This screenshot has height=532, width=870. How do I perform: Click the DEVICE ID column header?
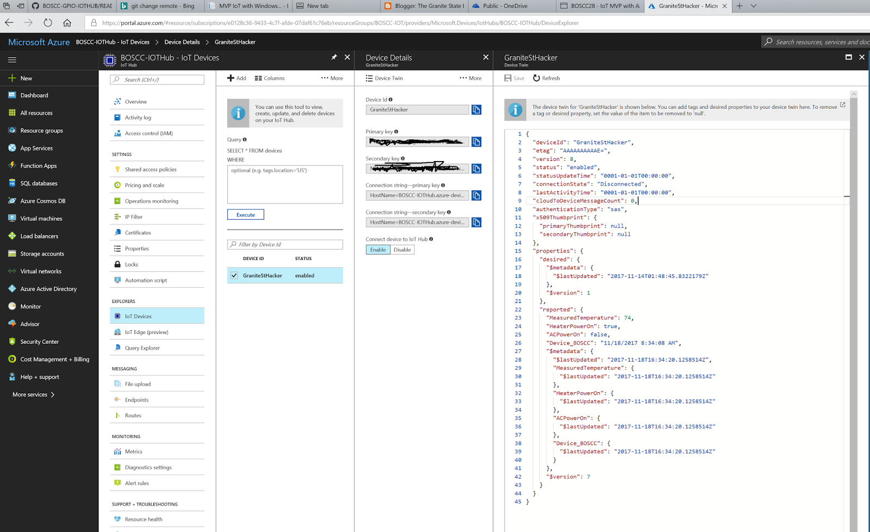pos(253,259)
